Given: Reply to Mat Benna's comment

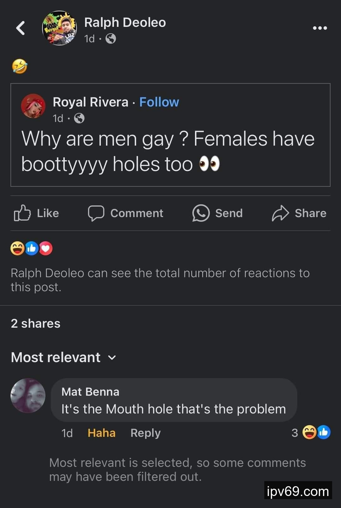Looking at the screenshot, I should pos(145,433).
